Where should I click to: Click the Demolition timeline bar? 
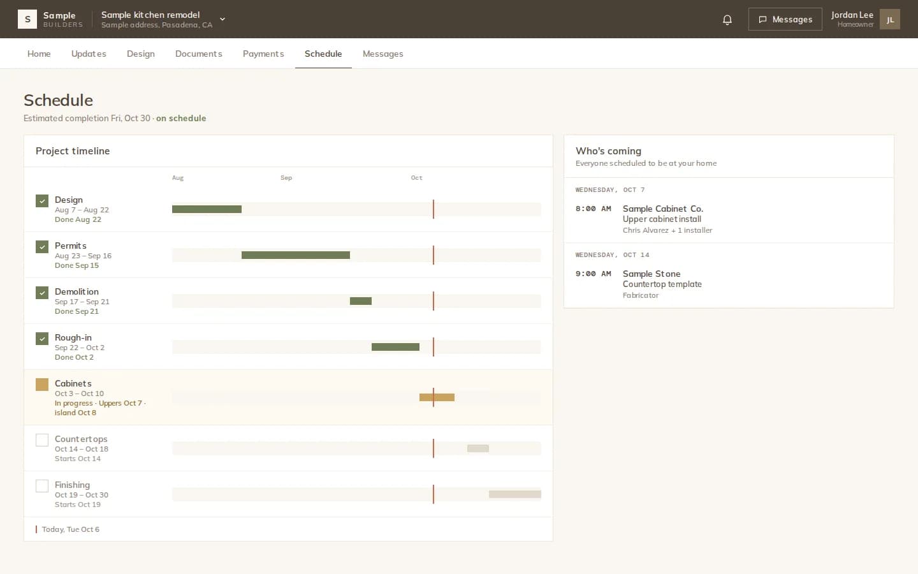point(361,301)
